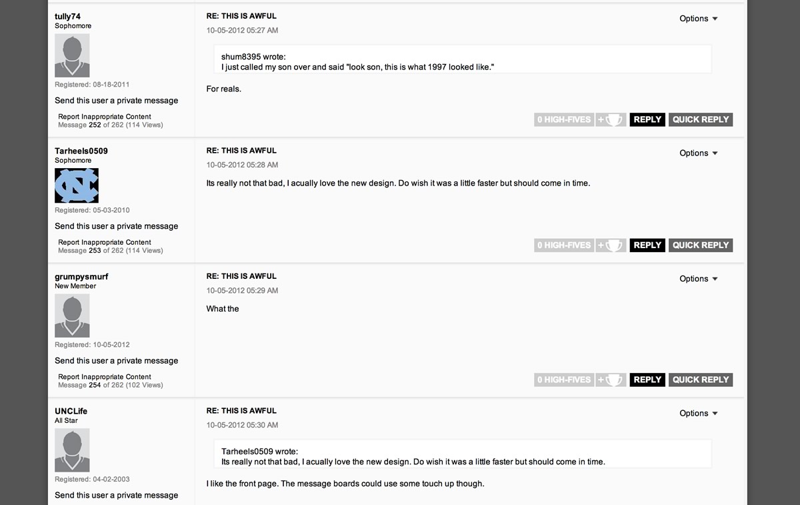This screenshot has width=800, height=505.
Task: Open the Options dropdown on UNCLife's post
Action: (697, 413)
